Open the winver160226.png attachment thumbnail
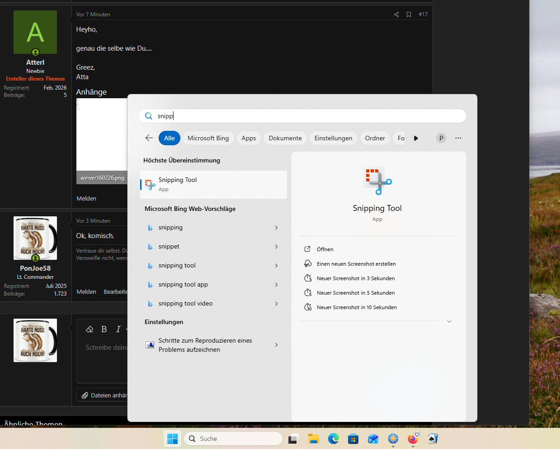 [102, 141]
